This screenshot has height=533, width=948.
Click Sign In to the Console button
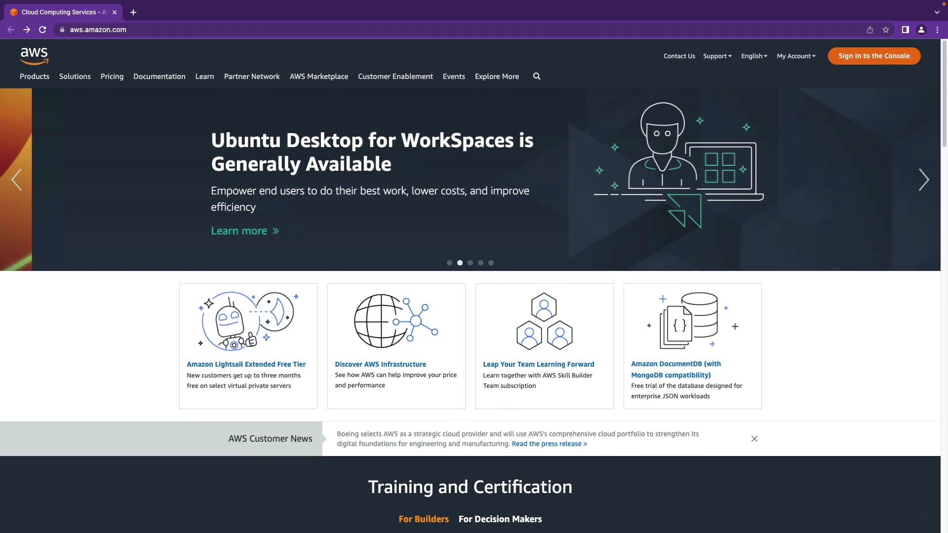873,56
